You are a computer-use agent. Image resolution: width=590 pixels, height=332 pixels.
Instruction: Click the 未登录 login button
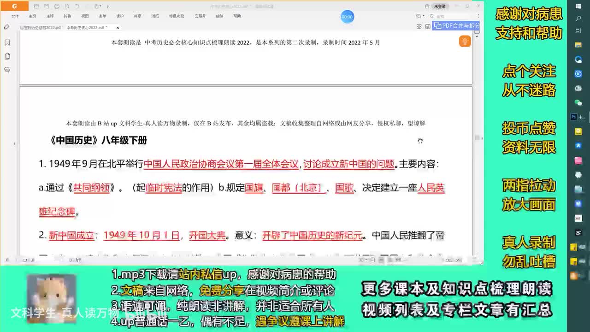(440, 6)
